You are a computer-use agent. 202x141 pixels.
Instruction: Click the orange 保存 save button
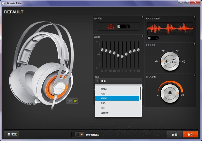click(x=190, y=134)
